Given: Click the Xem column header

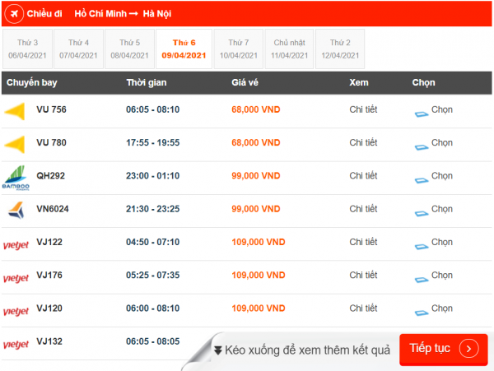Looking at the screenshot, I should [359, 82].
